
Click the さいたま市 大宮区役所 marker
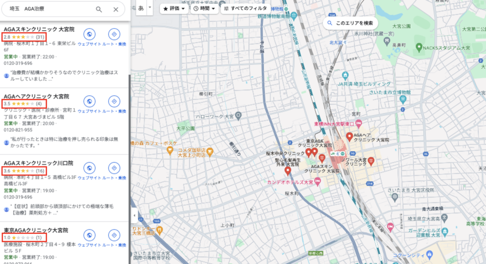coord(394,197)
